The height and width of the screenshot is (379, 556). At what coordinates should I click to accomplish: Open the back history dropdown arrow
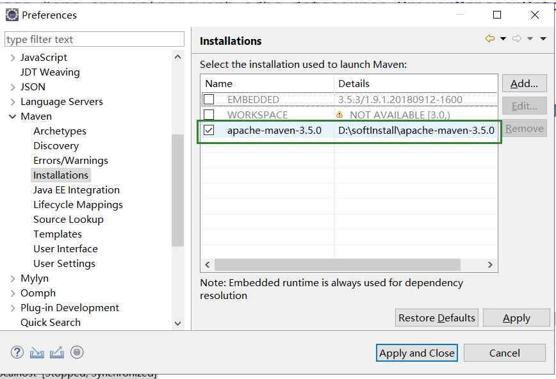503,39
